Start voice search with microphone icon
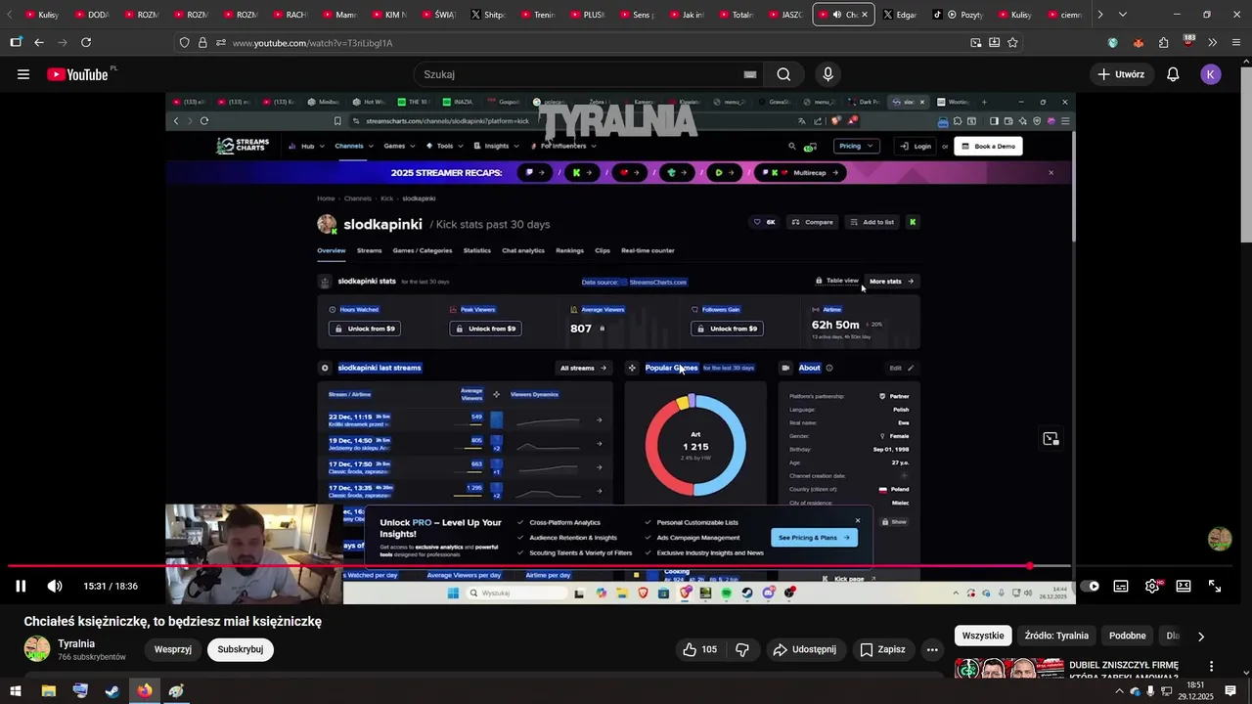This screenshot has height=704, width=1252. [x=828, y=74]
